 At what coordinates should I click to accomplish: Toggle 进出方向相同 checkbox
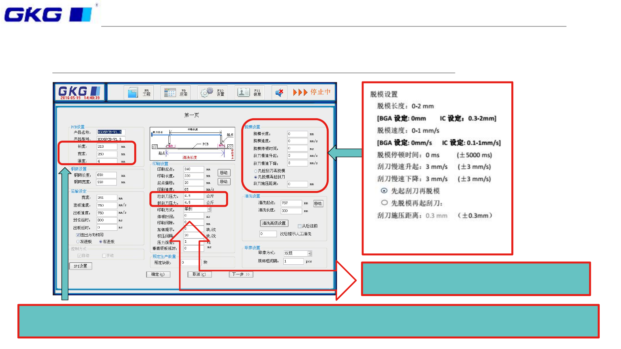[x=78, y=235]
